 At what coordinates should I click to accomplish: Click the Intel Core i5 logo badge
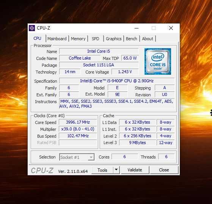tap(158, 61)
